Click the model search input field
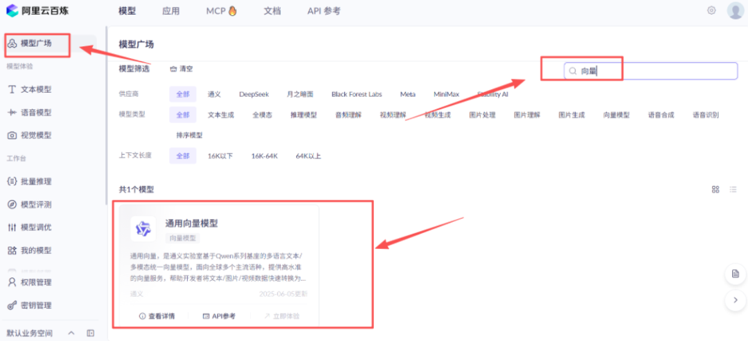 pos(650,71)
